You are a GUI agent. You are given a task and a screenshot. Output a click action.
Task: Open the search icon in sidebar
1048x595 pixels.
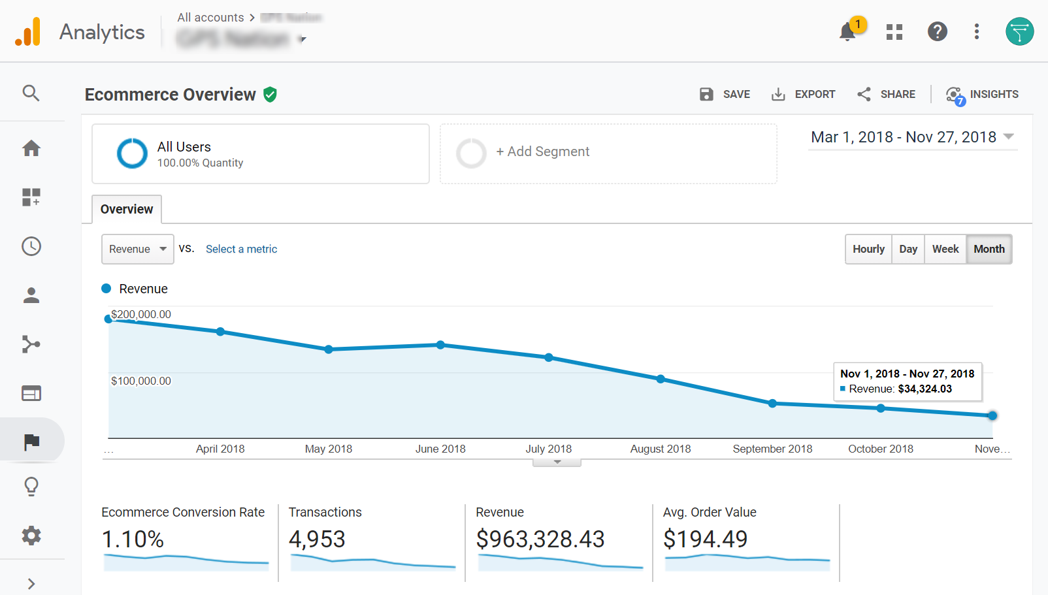pos(31,93)
